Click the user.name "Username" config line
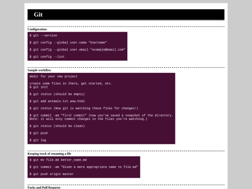 [x=68, y=42]
